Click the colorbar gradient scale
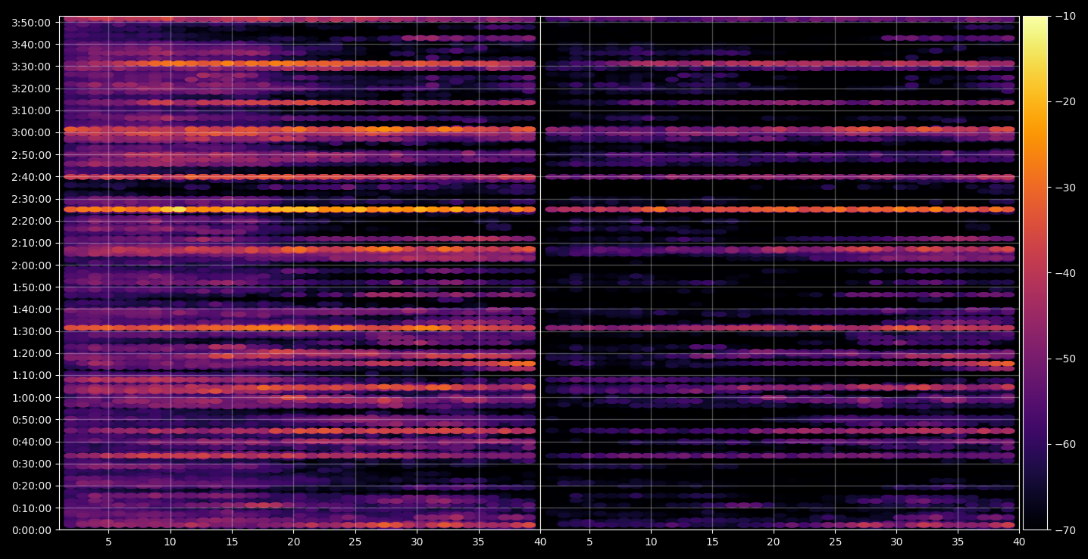 [x=1035, y=273]
